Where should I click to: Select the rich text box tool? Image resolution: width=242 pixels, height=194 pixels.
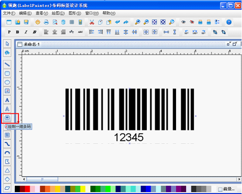7,135
